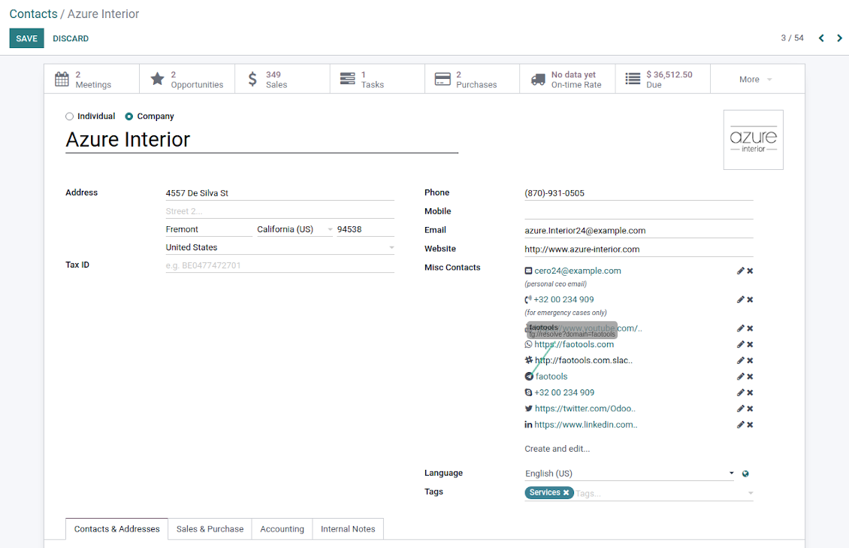Screen dimensions: 849x548
Task: Remove the Services tag
Action: [x=566, y=492]
